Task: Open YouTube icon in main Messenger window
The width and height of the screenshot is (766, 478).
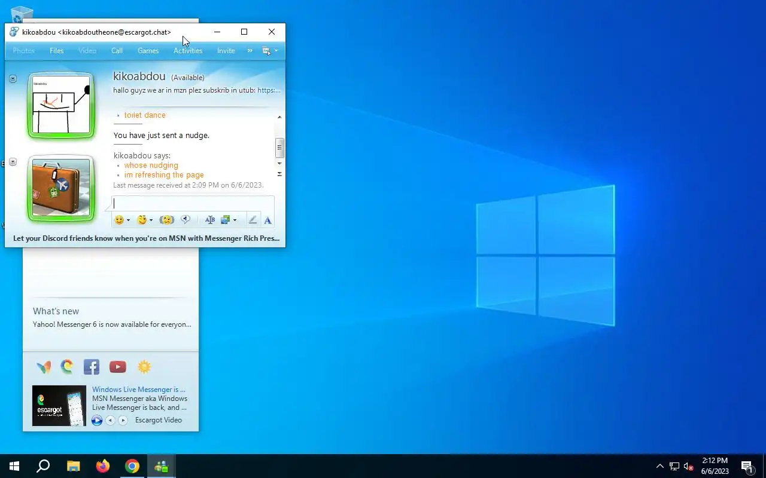Action: click(x=118, y=367)
